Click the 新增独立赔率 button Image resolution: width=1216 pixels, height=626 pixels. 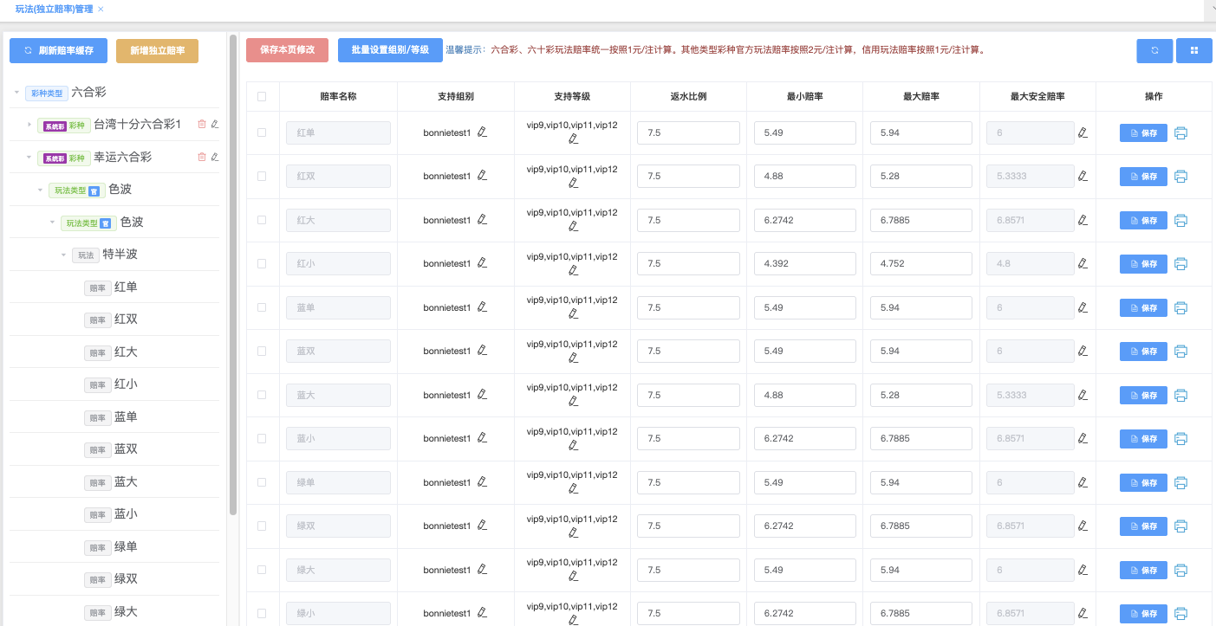pyautogui.click(x=157, y=51)
